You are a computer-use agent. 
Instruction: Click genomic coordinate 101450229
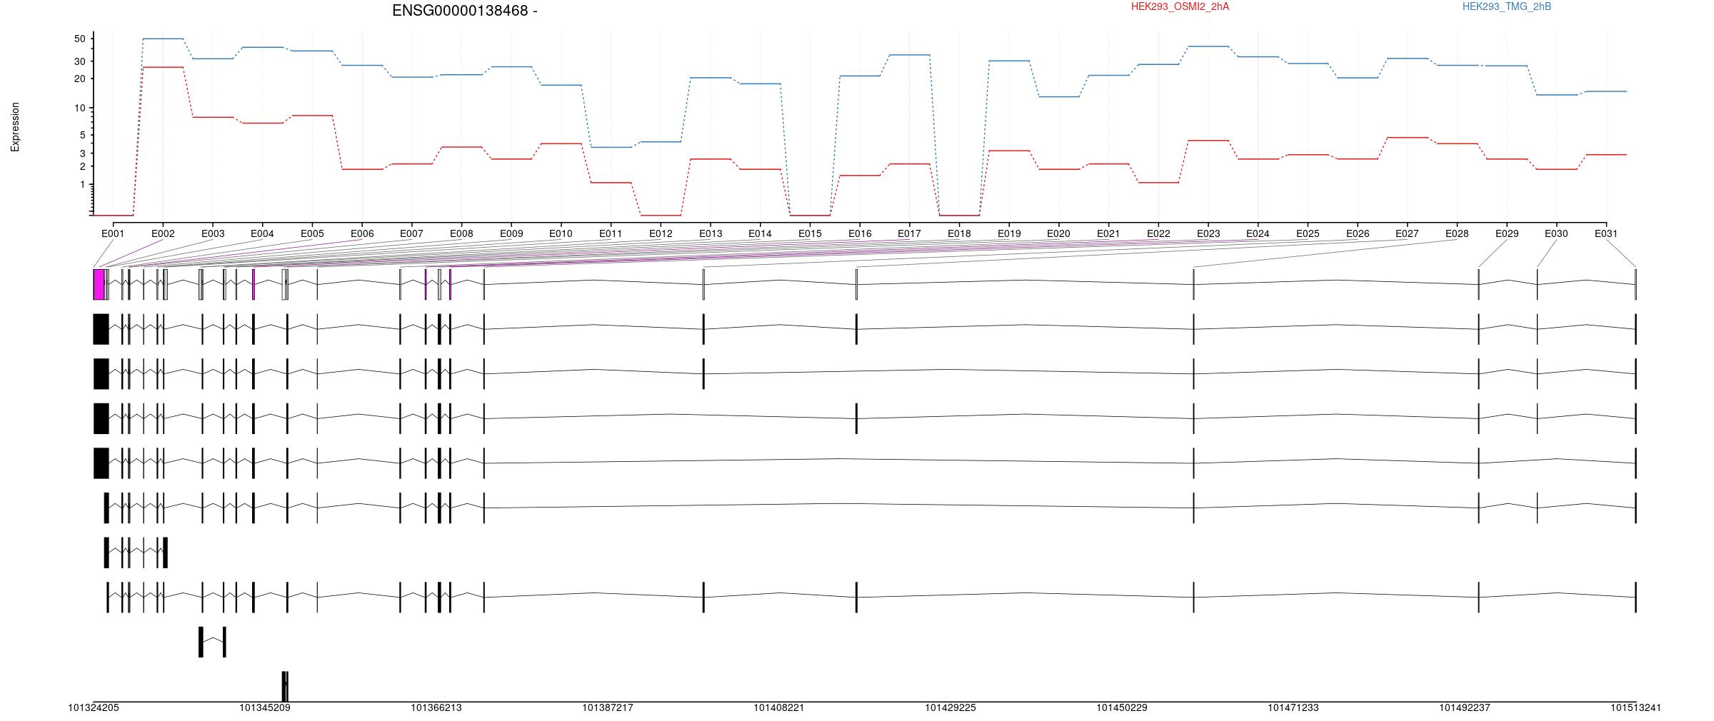(1122, 708)
